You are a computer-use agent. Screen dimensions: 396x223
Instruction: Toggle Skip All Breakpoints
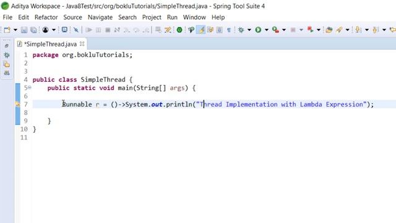click(75, 30)
